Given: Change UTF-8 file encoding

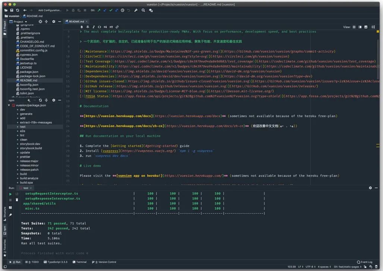Looking at the screenshot, I should (310, 267).
